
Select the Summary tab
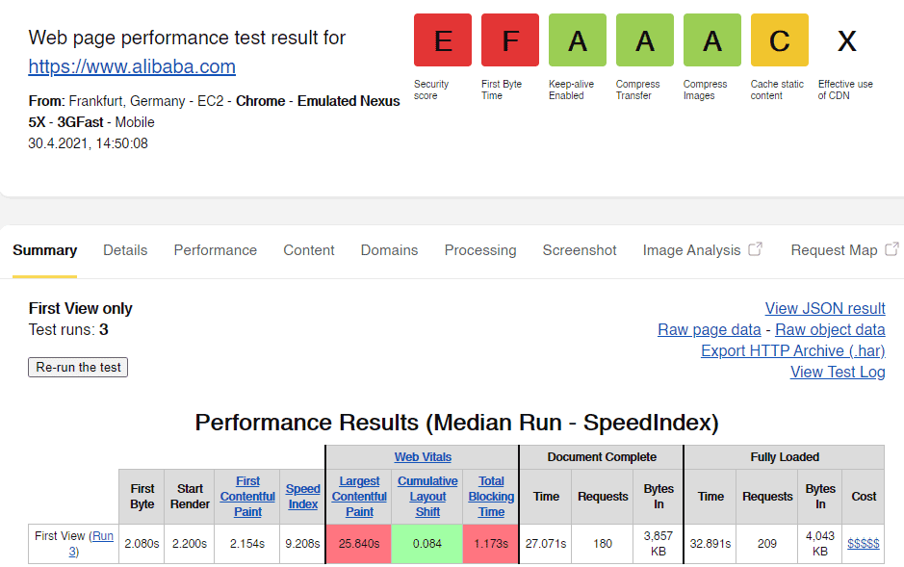[x=45, y=250]
